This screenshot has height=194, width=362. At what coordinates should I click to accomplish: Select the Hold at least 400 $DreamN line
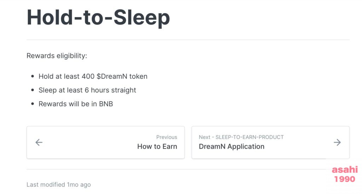[x=93, y=76]
